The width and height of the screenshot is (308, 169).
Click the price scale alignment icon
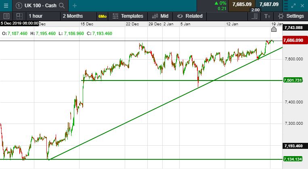coord(254,16)
